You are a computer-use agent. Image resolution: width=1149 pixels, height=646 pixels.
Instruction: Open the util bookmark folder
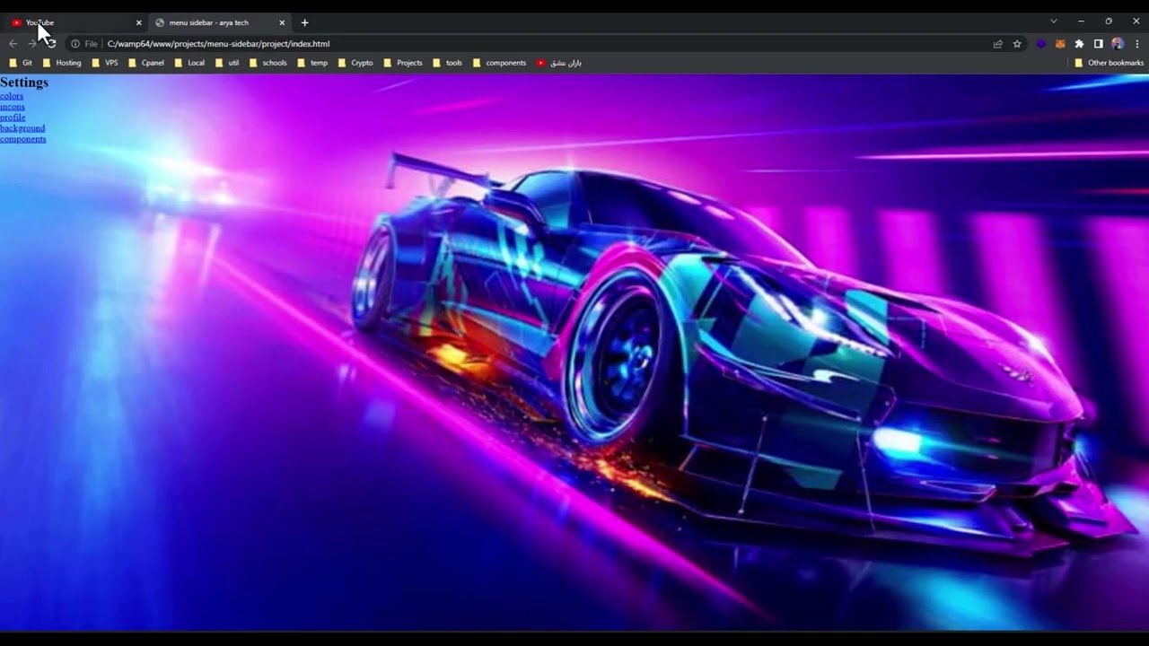[x=227, y=63]
